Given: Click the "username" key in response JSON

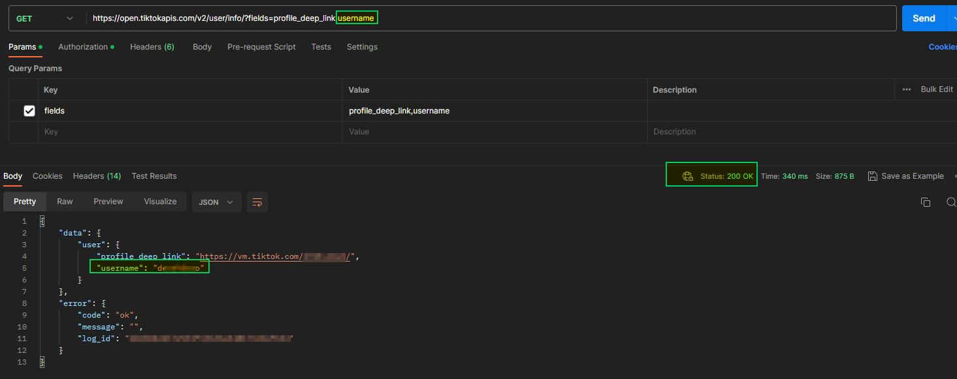Looking at the screenshot, I should (x=118, y=268).
